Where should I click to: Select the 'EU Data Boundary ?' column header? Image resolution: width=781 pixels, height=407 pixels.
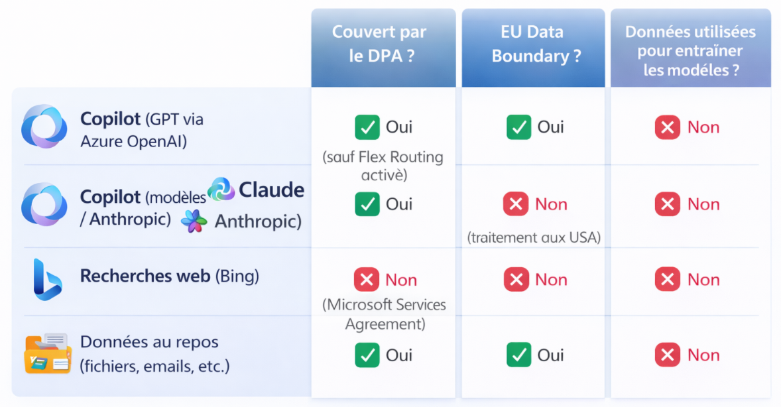(533, 44)
